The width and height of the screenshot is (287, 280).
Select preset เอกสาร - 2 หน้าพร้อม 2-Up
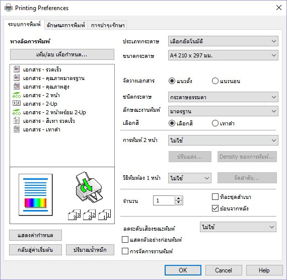point(54,112)
